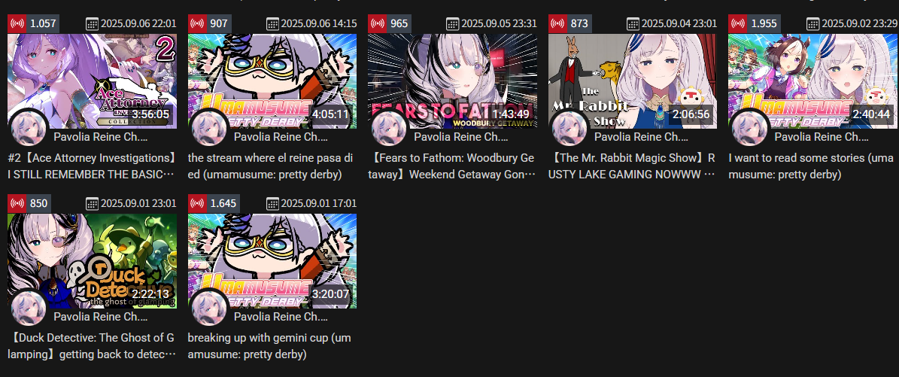Viewport: 899px width, 377px height.
Task: Open Ace Attorney Investigations stream thumbnail
Action: point(93,81)
